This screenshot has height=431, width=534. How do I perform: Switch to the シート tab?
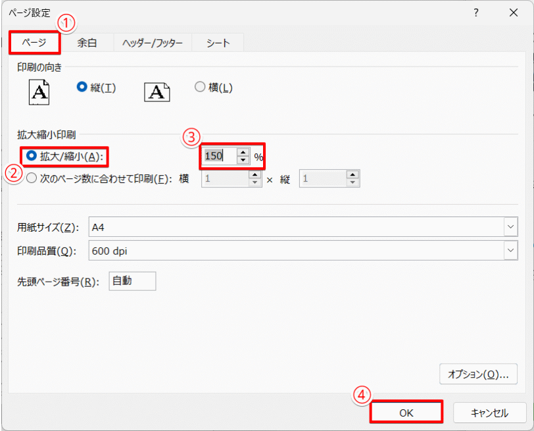point(217,42)
